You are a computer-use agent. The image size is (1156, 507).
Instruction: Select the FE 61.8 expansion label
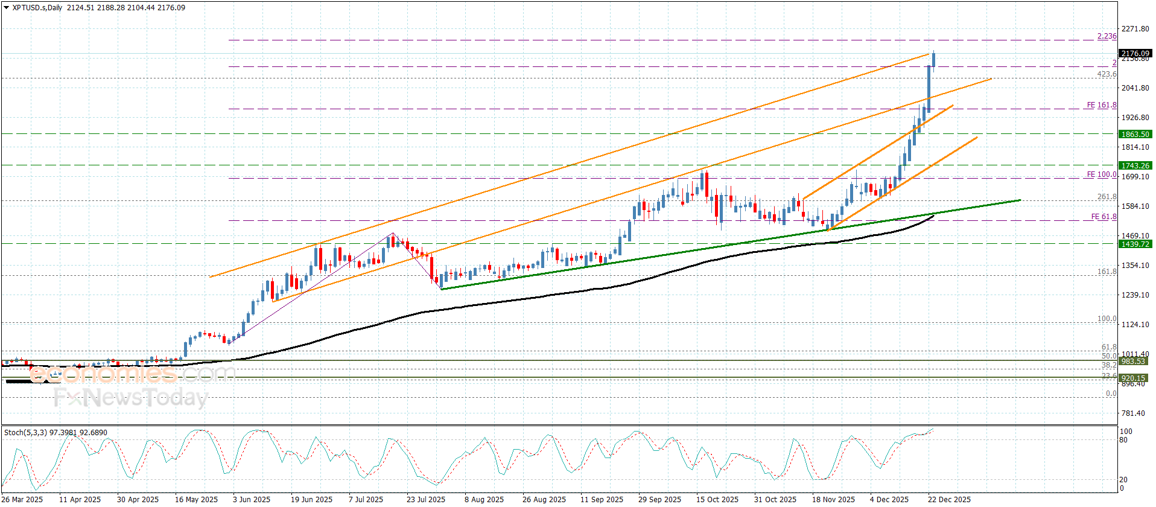1104,217
